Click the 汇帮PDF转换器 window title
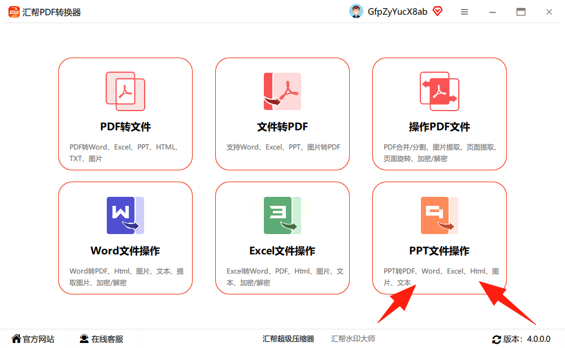 point(51,12)
